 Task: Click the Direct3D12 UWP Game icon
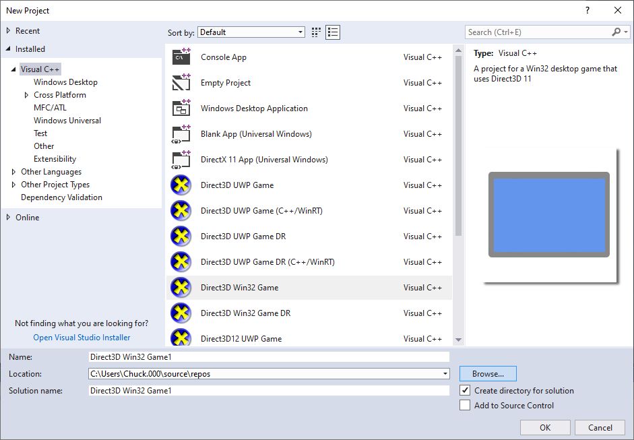pyautogui.click(x=181, y=338)
